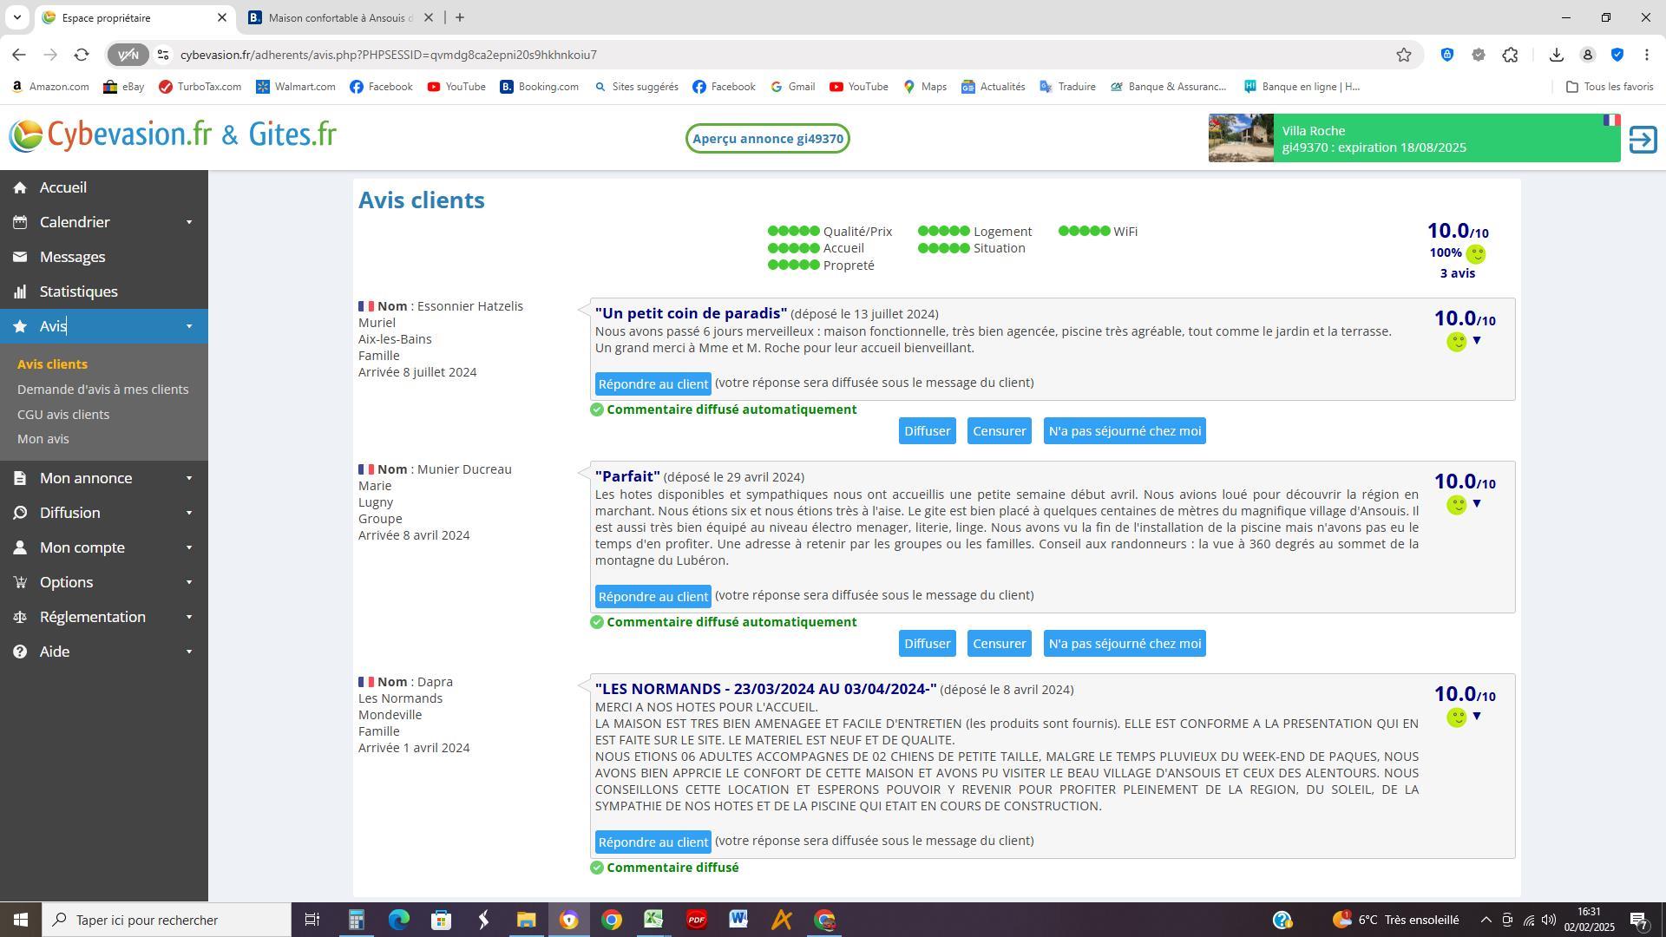Screen dimensions: 1666x937
Task: Click the Statistiques chart icon
Action: pyautogui.click(x=20, y=292)
